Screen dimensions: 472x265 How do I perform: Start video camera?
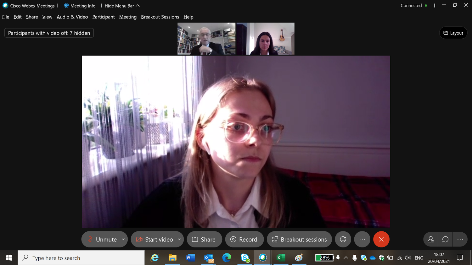click(x=155, y=239)
